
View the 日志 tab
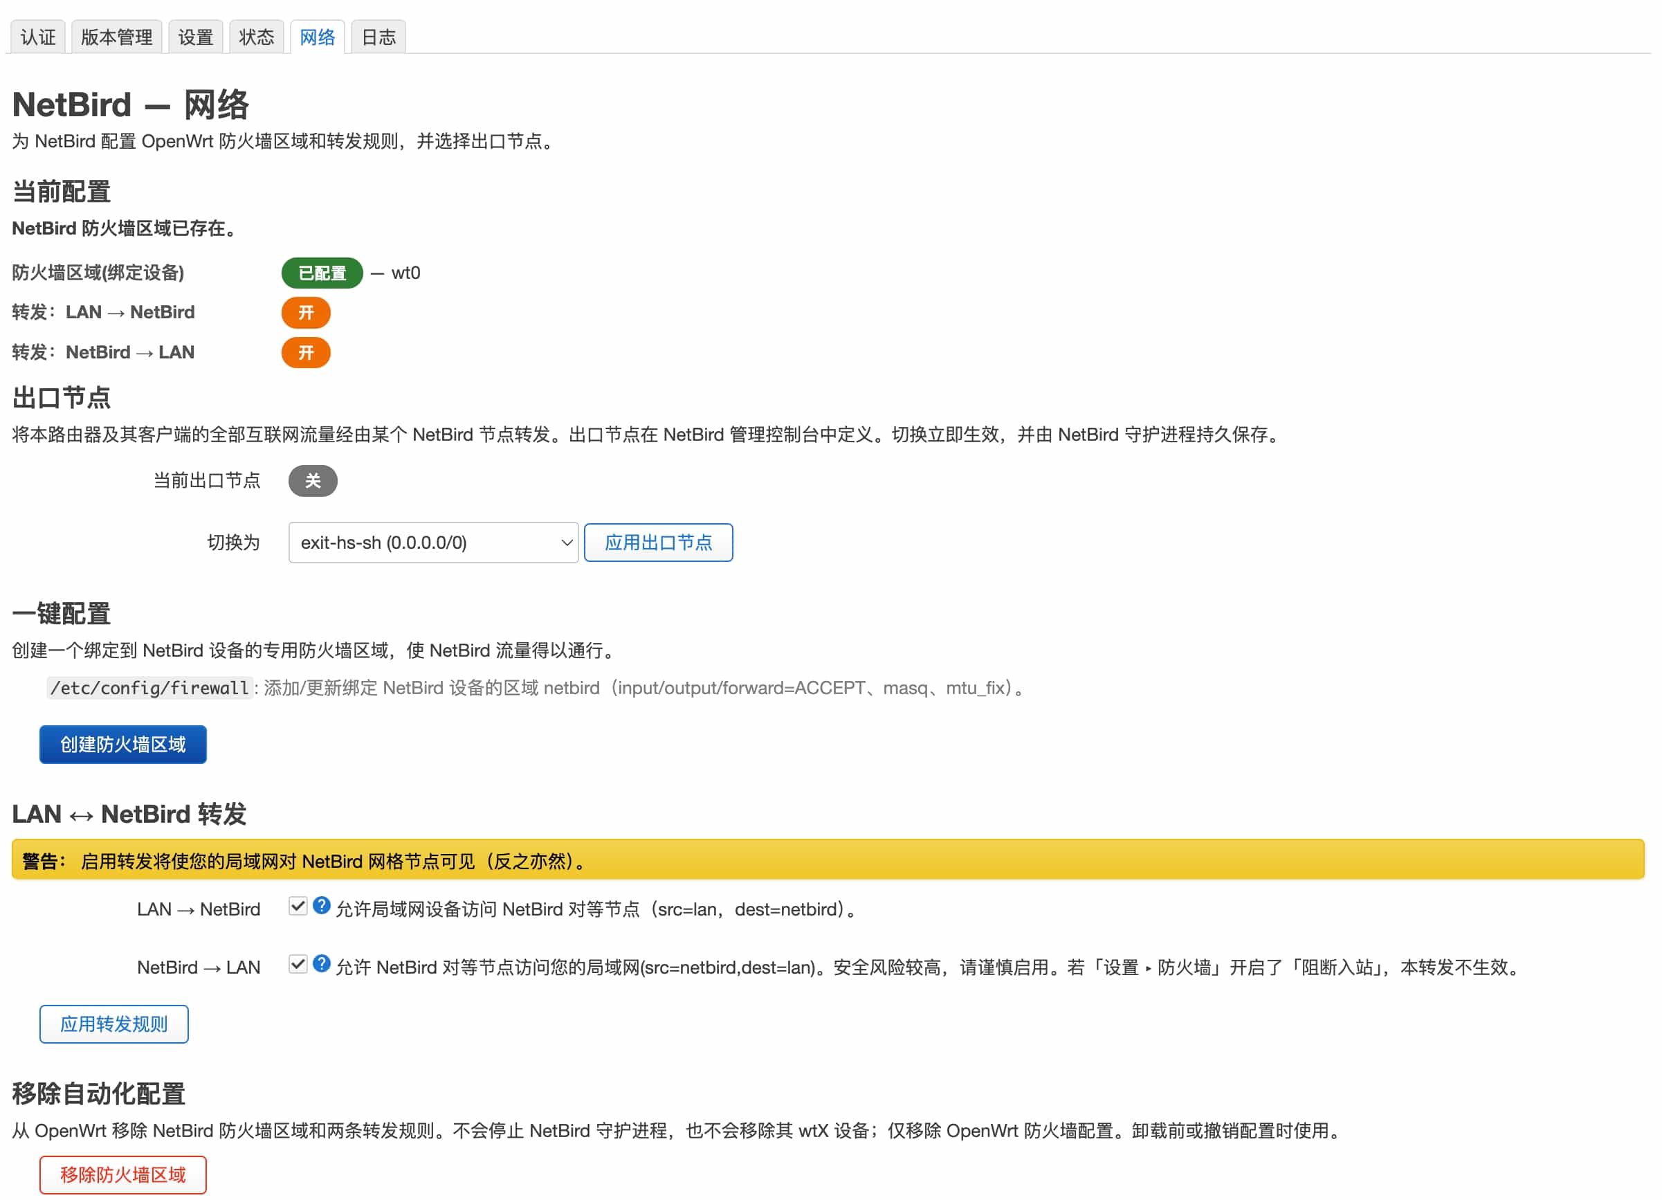(379, 37)
